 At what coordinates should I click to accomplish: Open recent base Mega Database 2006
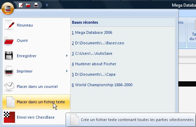tap(92, 33)
